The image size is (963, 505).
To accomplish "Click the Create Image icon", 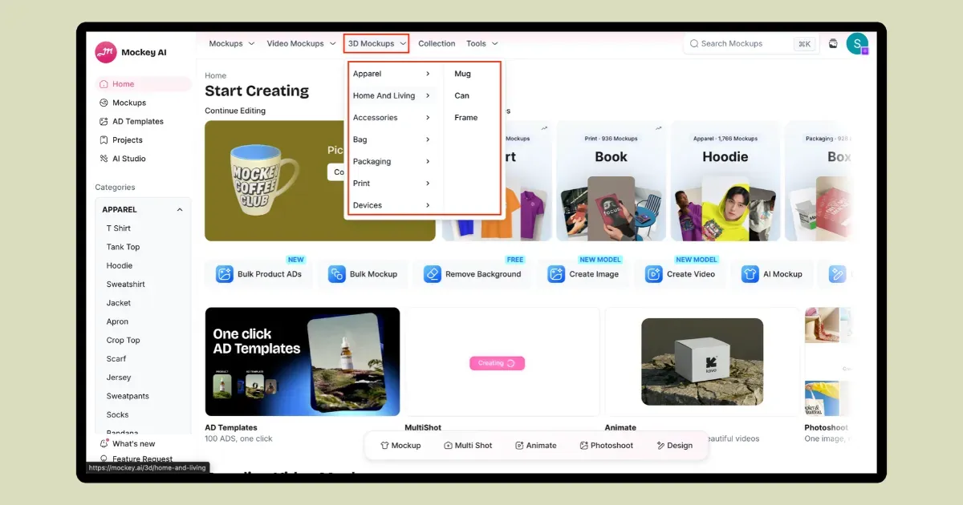I will (x=556, y=274).
